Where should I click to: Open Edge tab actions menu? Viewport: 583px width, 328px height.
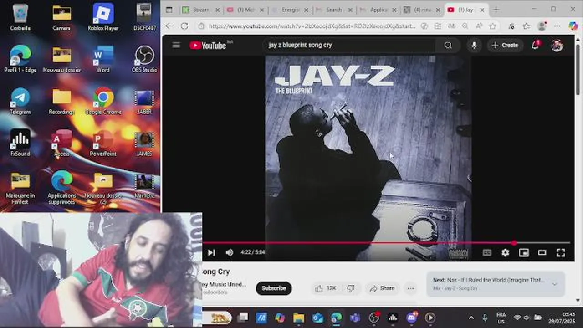(169, 10)
